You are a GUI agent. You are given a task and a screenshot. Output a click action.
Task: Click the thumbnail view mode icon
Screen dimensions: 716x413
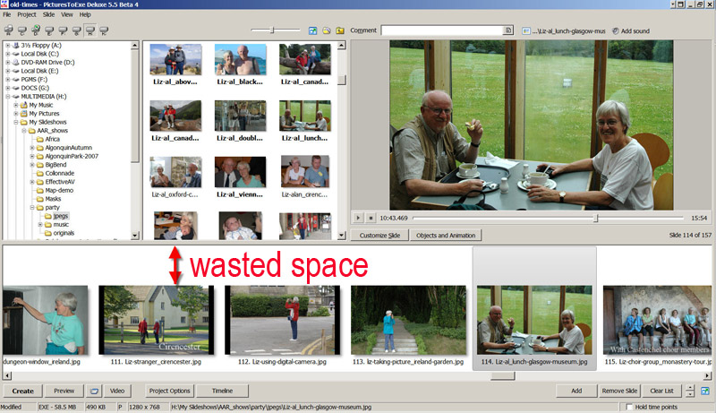(313, 30)
